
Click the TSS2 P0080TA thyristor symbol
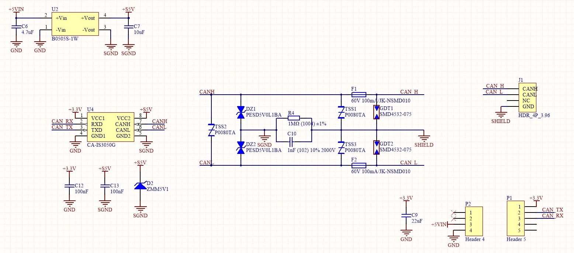point(211,130)
